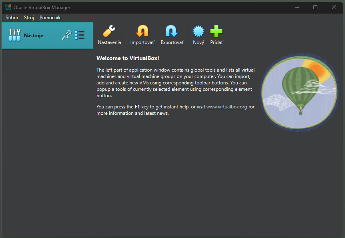Click the Exportovať blue arrow icon
345x238 pixels.
[172, 31]
